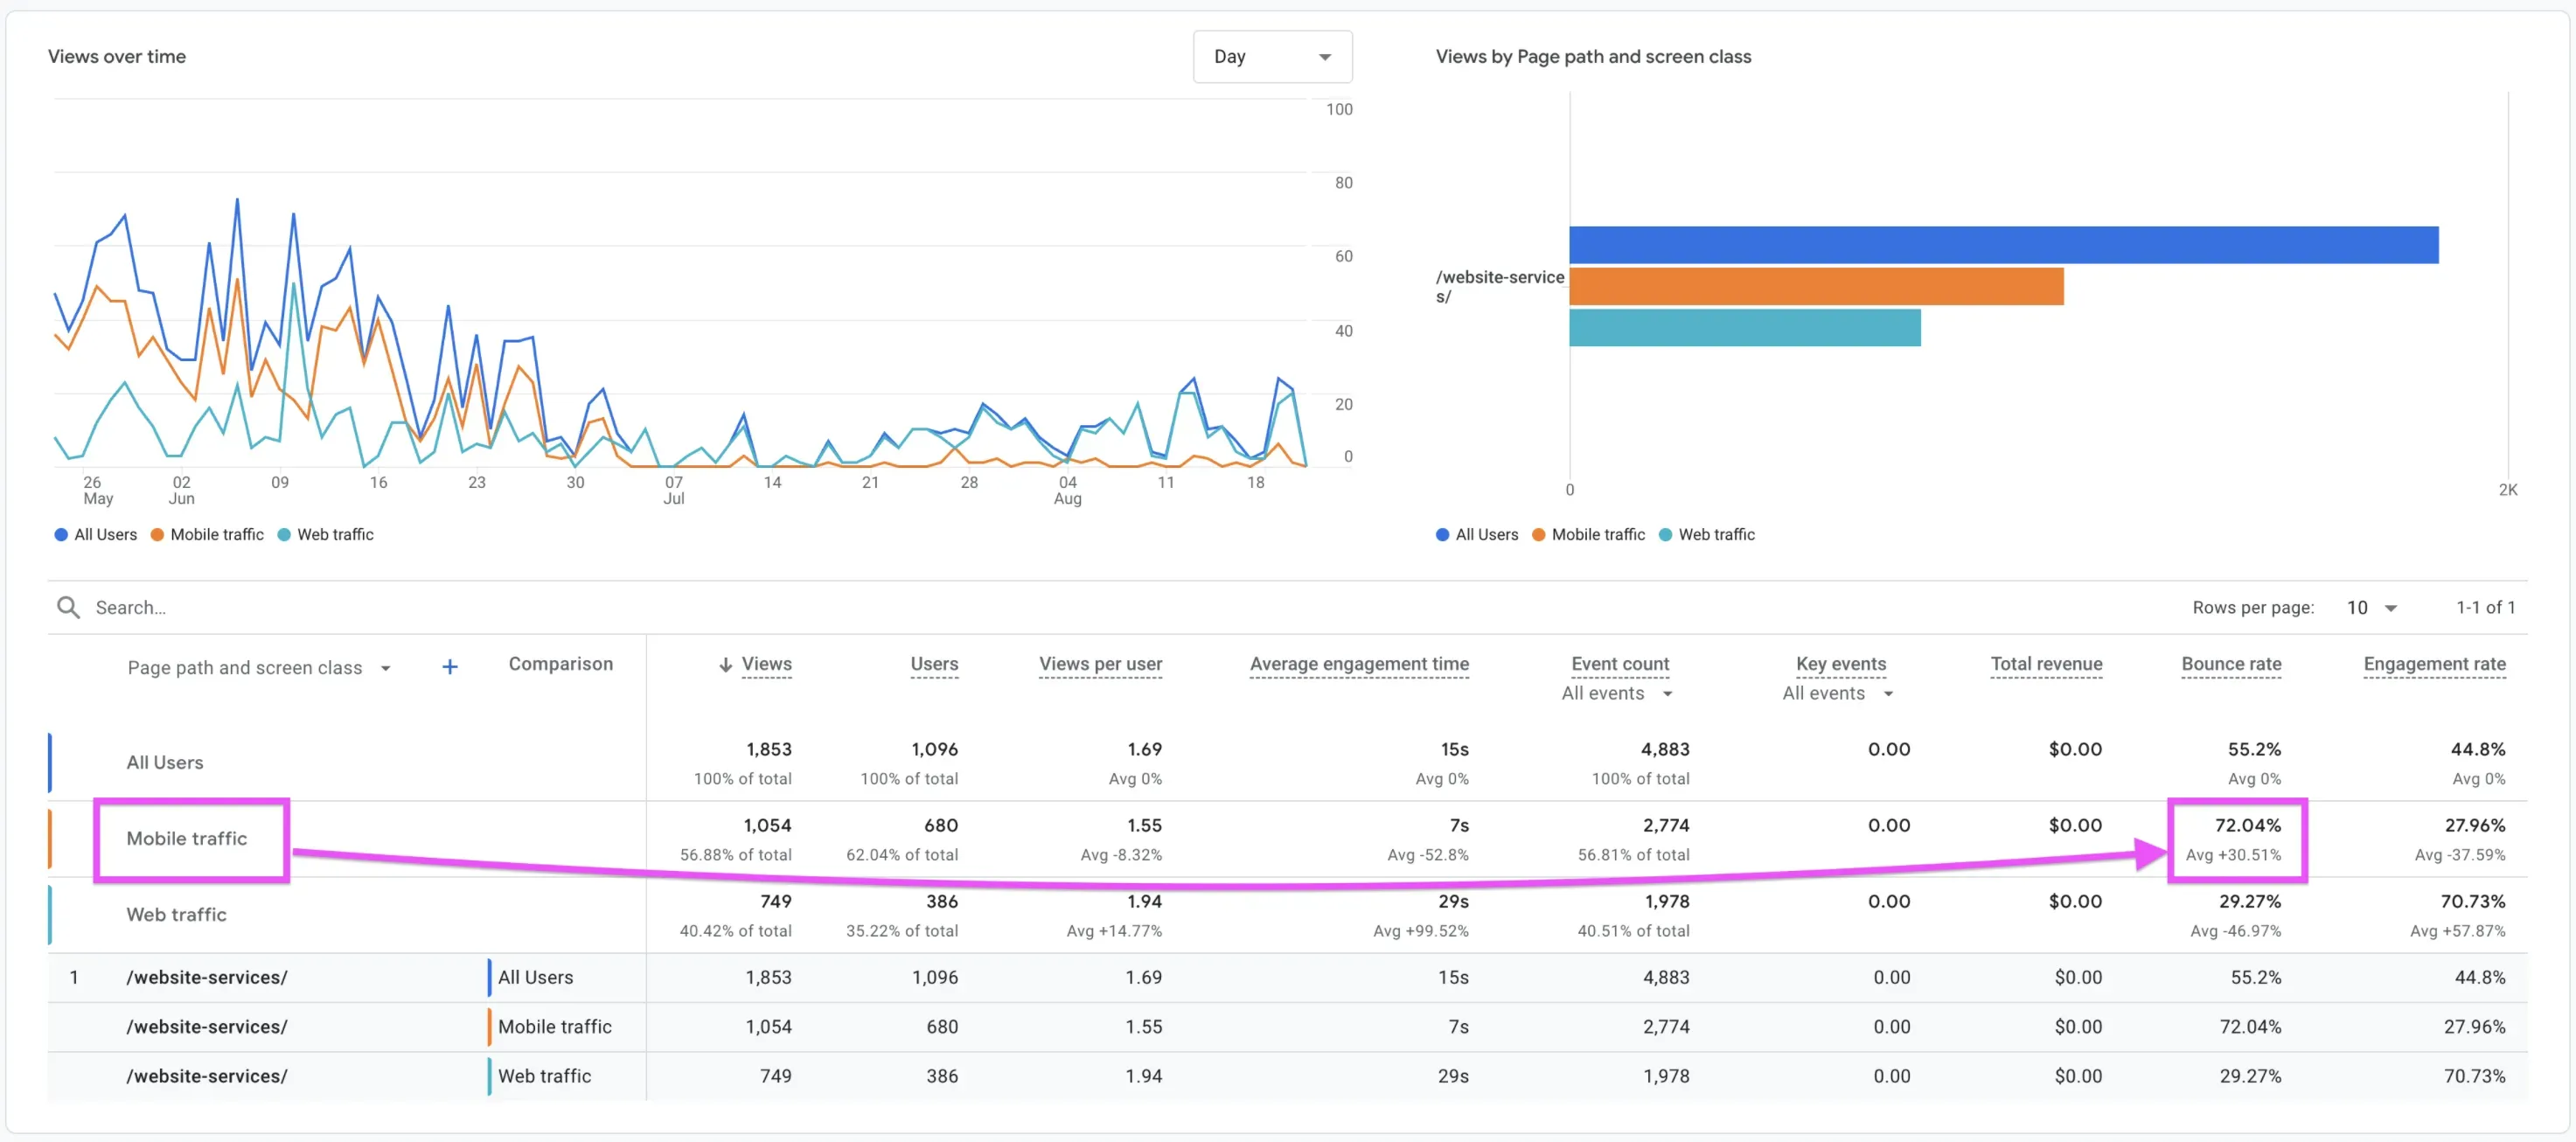Click /website-services/ label on bar chart
This screenshot has width=2576, height=1142.
(1499, 286)
